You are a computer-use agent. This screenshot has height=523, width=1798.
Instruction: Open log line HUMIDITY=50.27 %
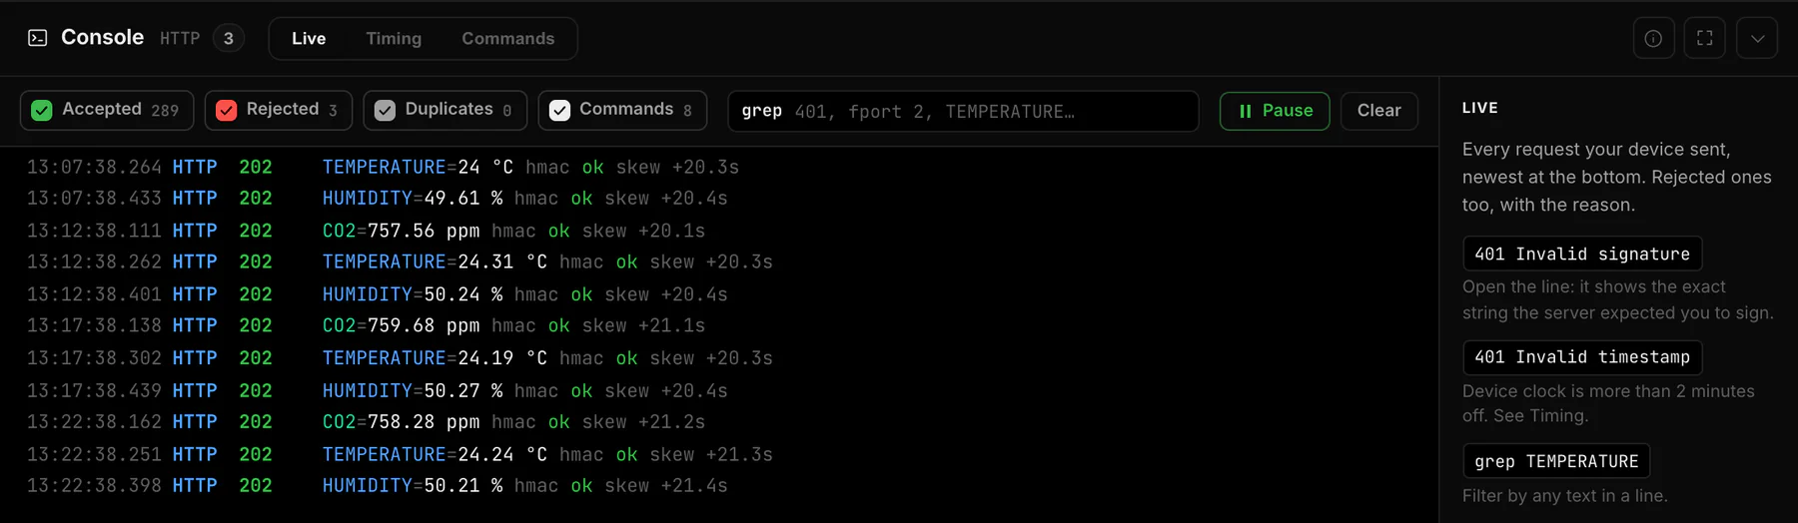(719, 390)
